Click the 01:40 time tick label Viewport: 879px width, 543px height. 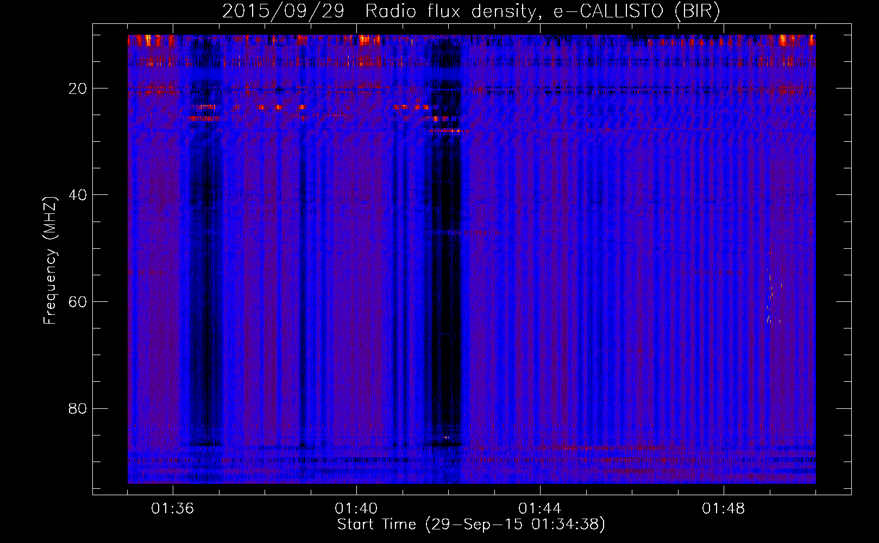(x=356, y=509)
